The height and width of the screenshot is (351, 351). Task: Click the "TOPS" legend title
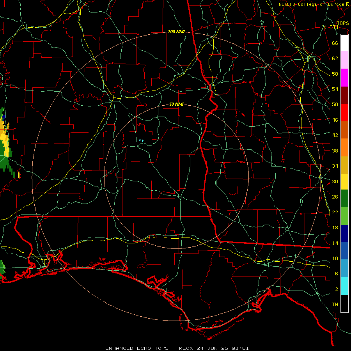(x=343, y=23)
